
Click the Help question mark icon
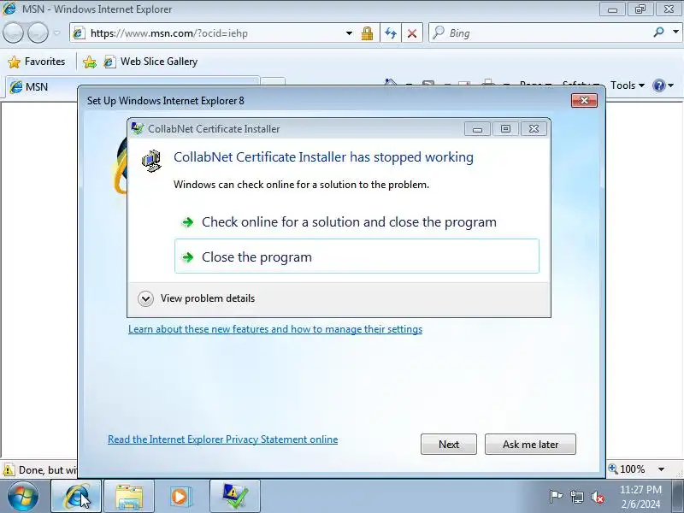coord(658,85)
